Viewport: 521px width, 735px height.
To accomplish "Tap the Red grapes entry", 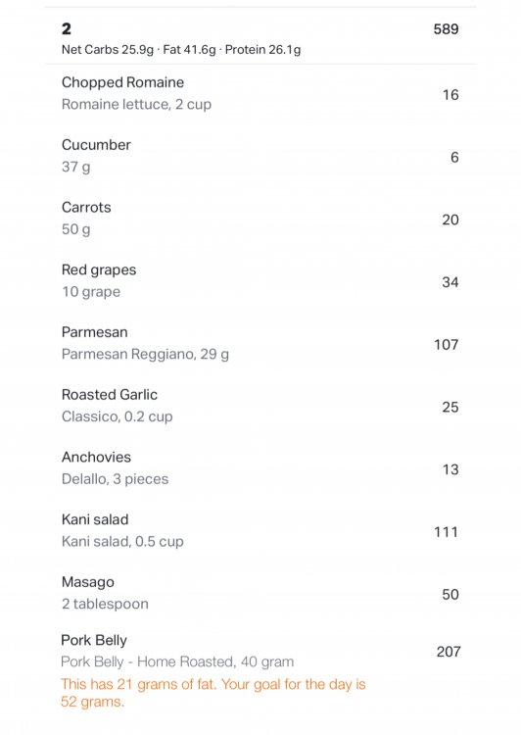I will tap(260, 281).
